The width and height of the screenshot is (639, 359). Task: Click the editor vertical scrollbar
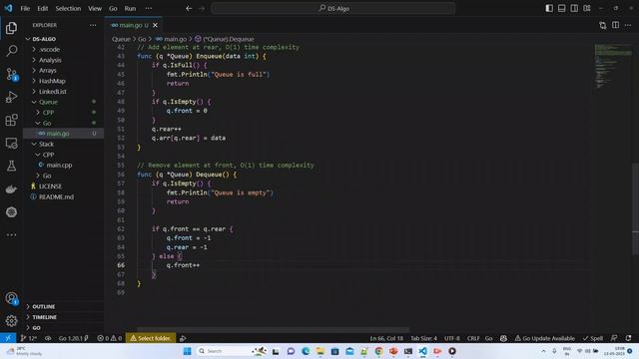(635, 208)
